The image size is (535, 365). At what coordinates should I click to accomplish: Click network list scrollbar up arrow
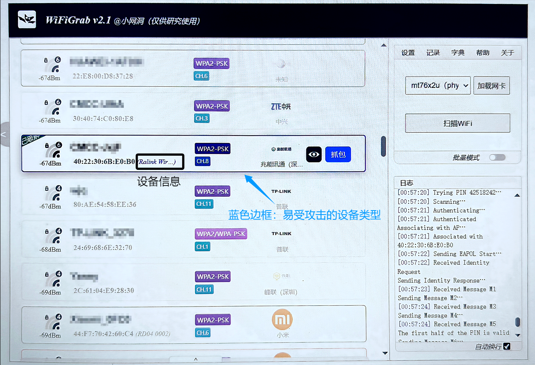(384, 45)
